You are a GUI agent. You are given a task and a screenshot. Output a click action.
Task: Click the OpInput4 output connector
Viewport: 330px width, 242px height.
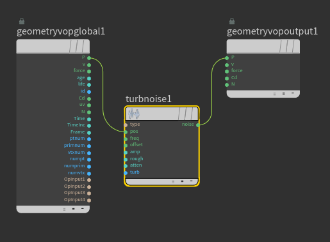pyautogui.click(x=89, y=200)
